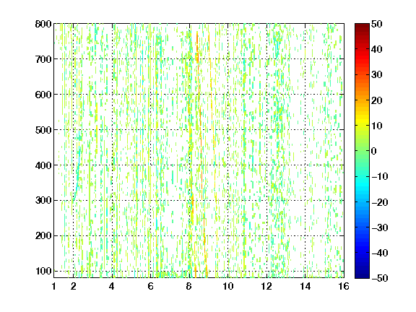Image resolution: width=416 pixels, height=312 pixels.
Task: Click the colorbar label −10
Action: (380, 176)
